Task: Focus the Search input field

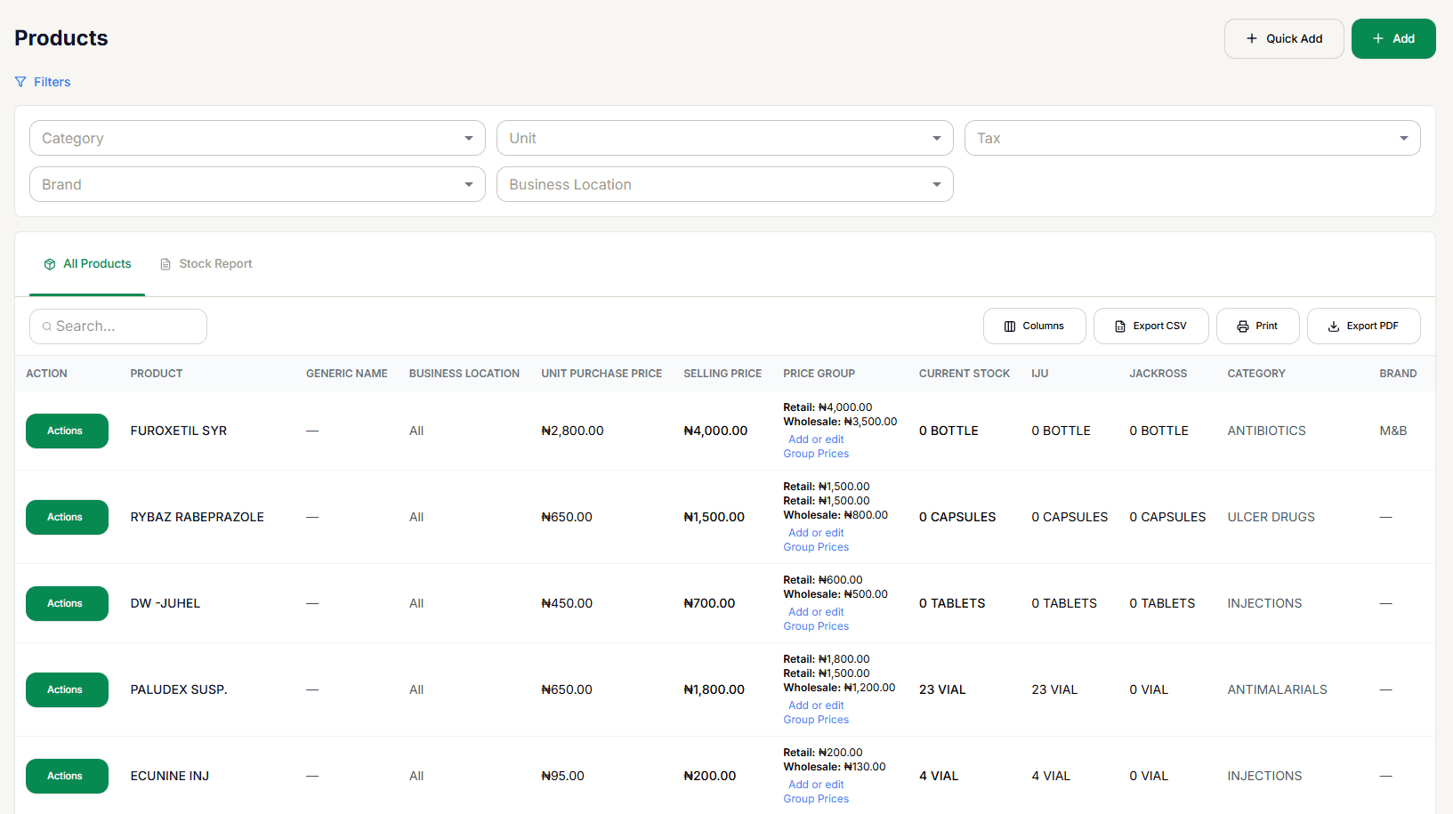Action: 118,326
